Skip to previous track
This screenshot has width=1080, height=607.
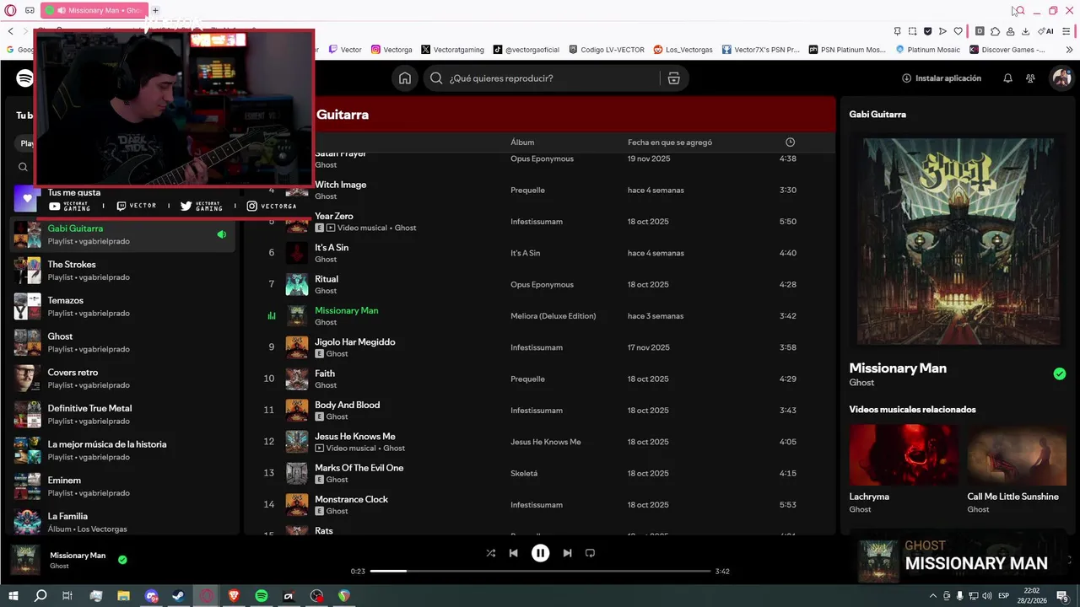[x=513, y=553]
